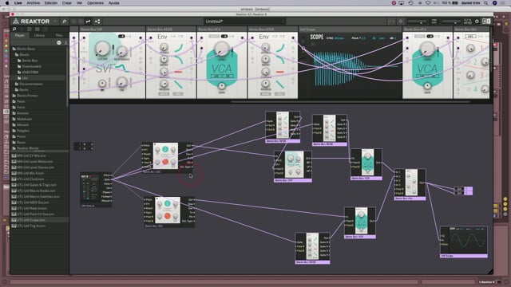This screenshot has height=287, width=511.
Task: Click the Scope block in structure view
Action: point(464,242)
